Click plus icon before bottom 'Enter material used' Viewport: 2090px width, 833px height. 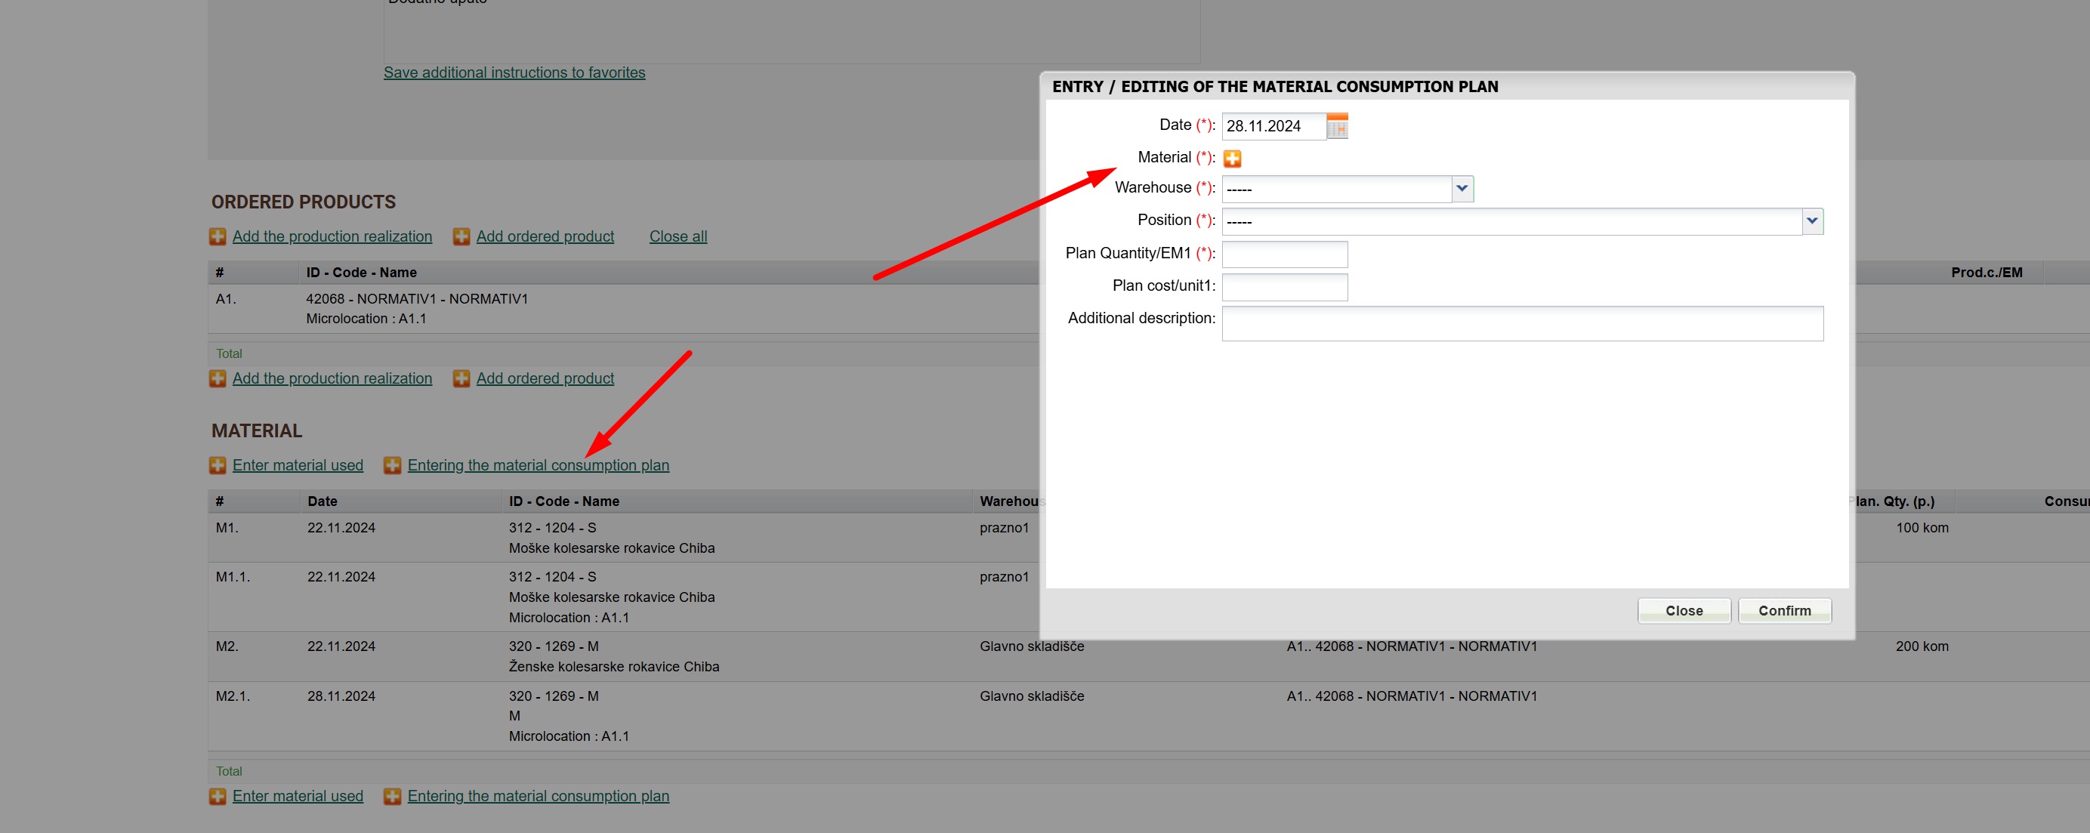click(x=218, y=796)
